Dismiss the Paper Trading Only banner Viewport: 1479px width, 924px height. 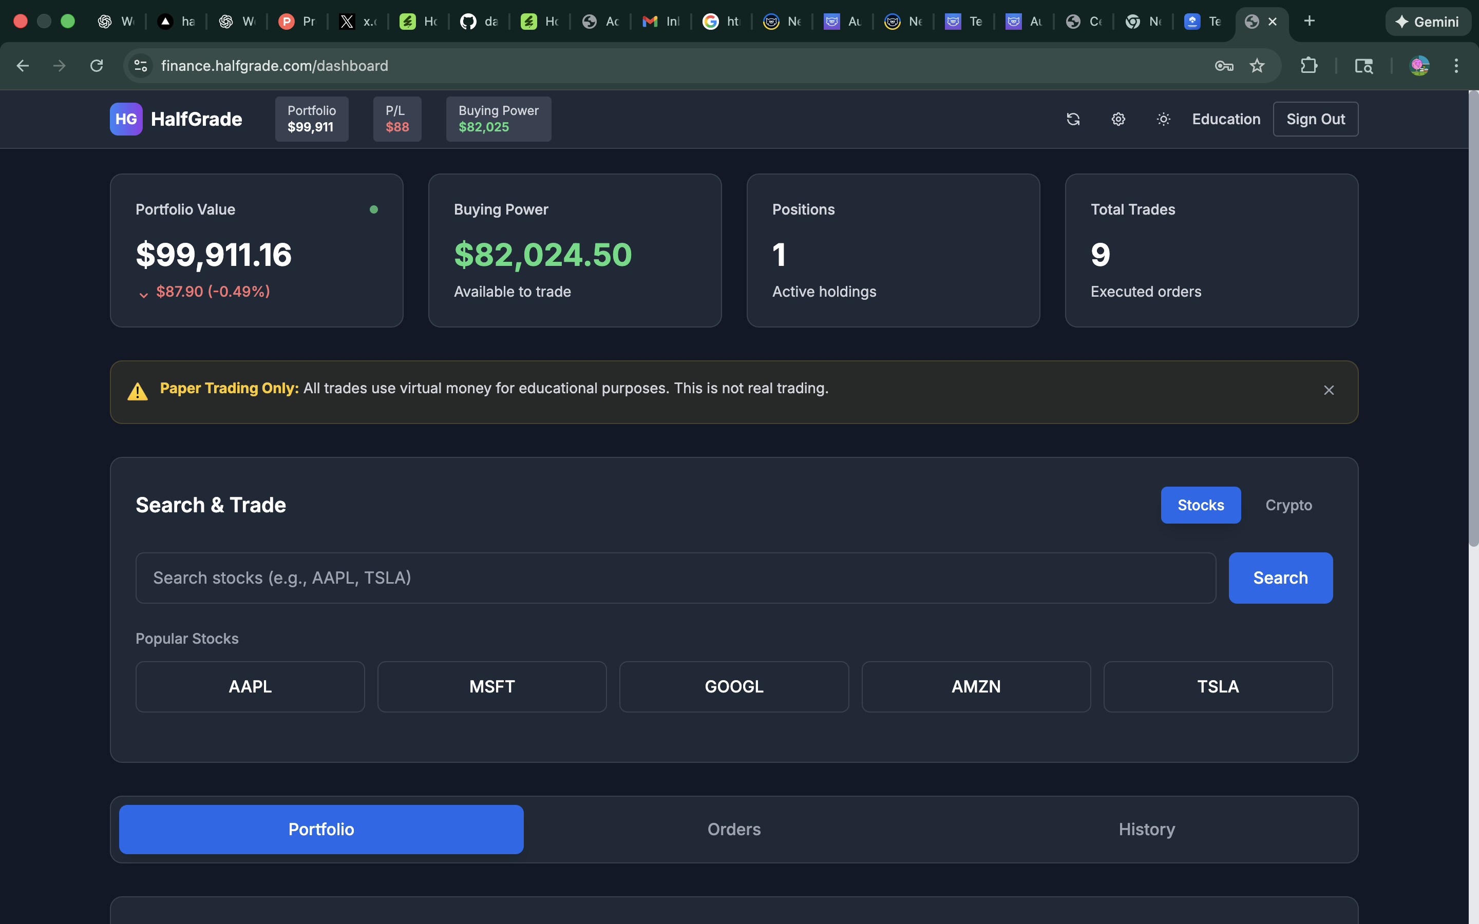click(x=1329, y=390)
